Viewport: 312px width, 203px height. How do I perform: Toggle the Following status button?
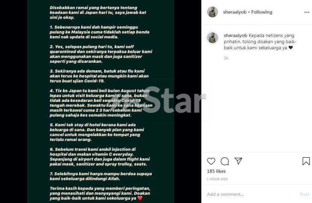pyautogui.click(x=262, y=12)
